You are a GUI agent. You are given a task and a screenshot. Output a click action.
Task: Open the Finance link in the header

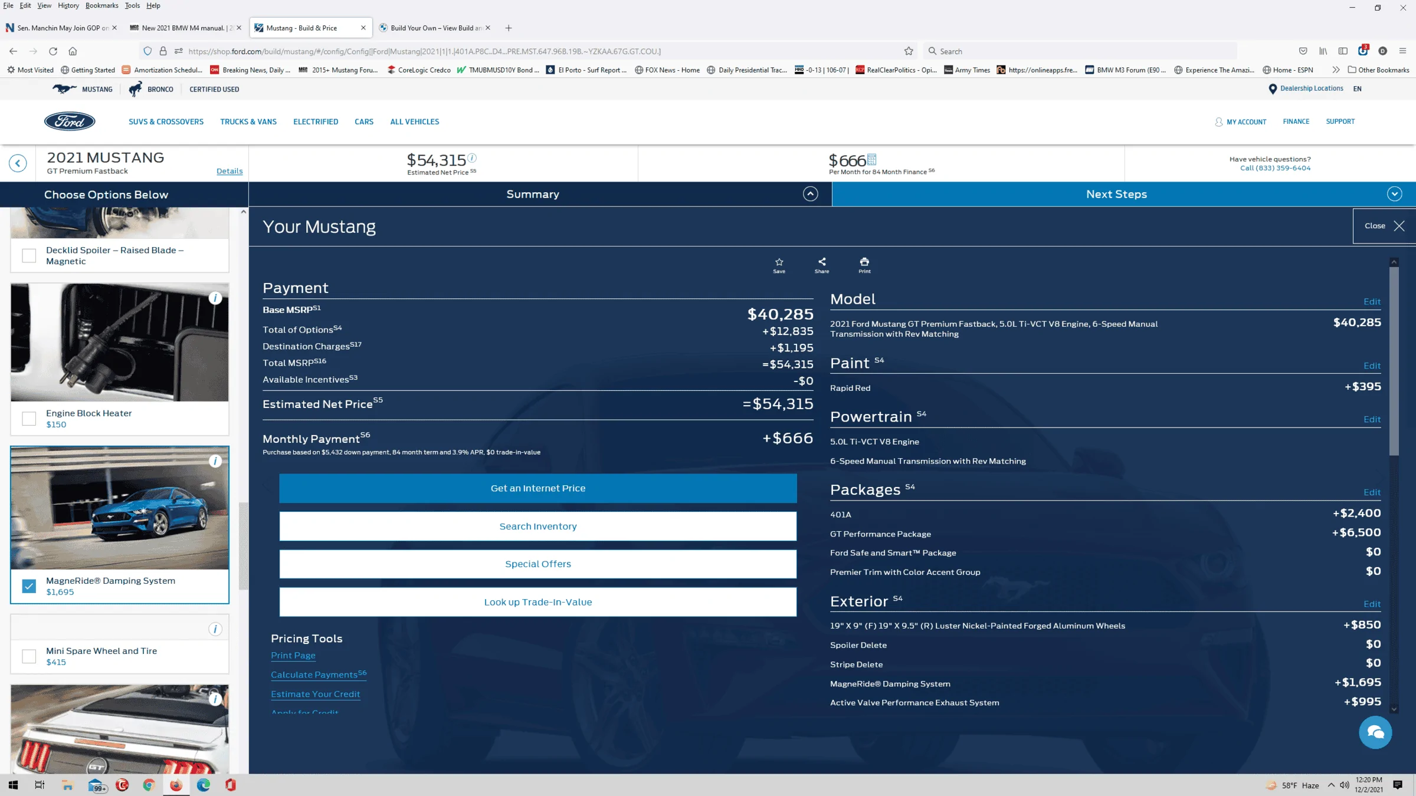(x=1296, y=121)
